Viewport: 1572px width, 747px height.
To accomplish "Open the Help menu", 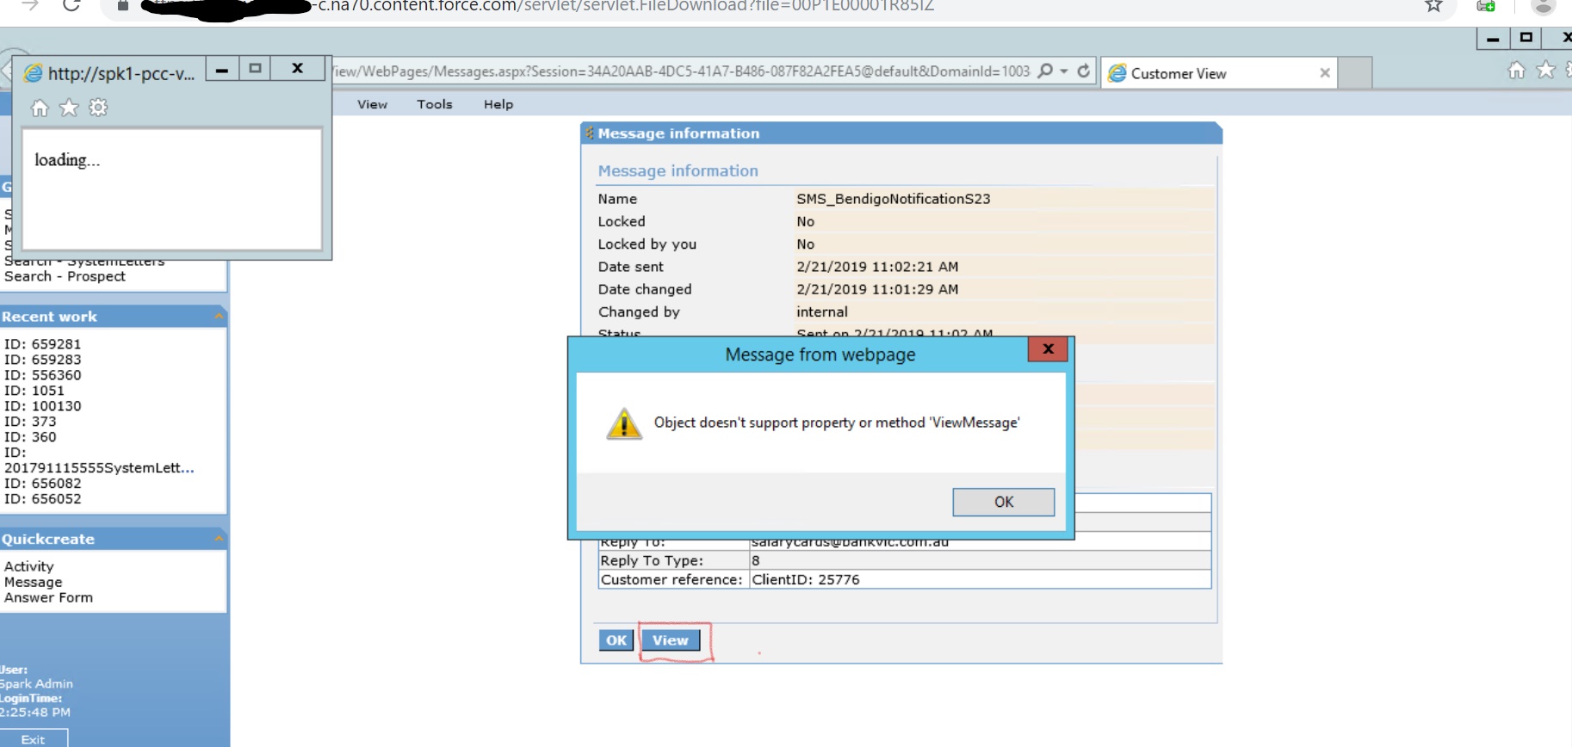I will (498, 104).
